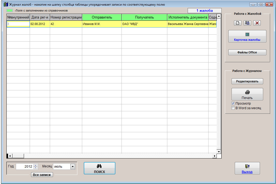
Task: Select the cell Васильева Жанна Сергеевна
Action: 188,24
